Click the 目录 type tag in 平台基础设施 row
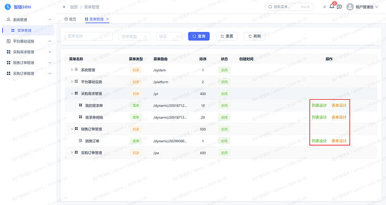 click(136, 82)
